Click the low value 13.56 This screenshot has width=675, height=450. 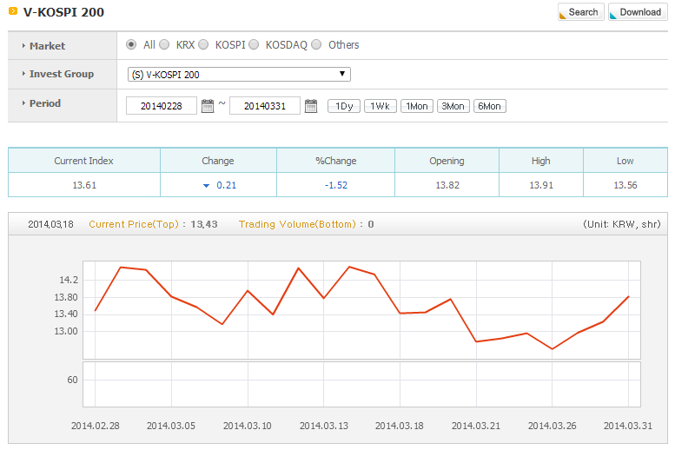pos(625,185)
